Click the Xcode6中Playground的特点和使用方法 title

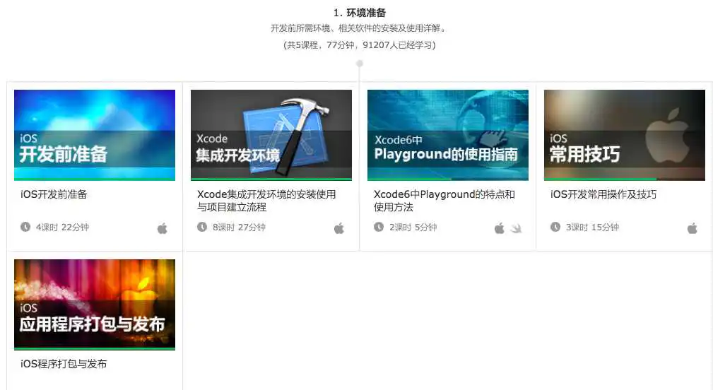pyautogui.click(x=444, y=201)
